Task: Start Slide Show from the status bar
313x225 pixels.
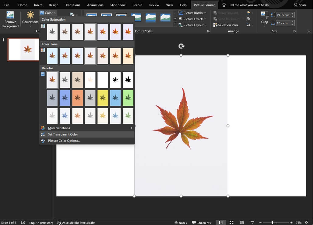Action: (252, 222)
